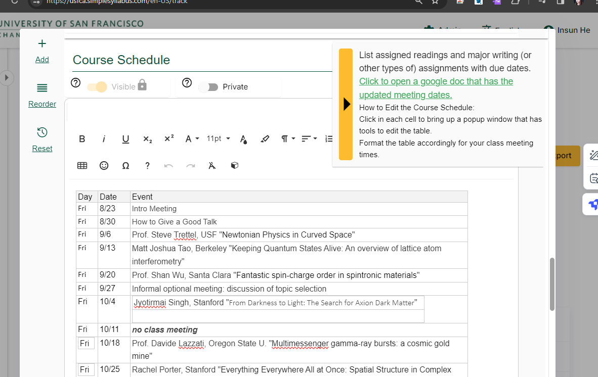The height and width of the screenshot is (377, 598).
Task: Open the text alignment dropdown
Action: 309,139
